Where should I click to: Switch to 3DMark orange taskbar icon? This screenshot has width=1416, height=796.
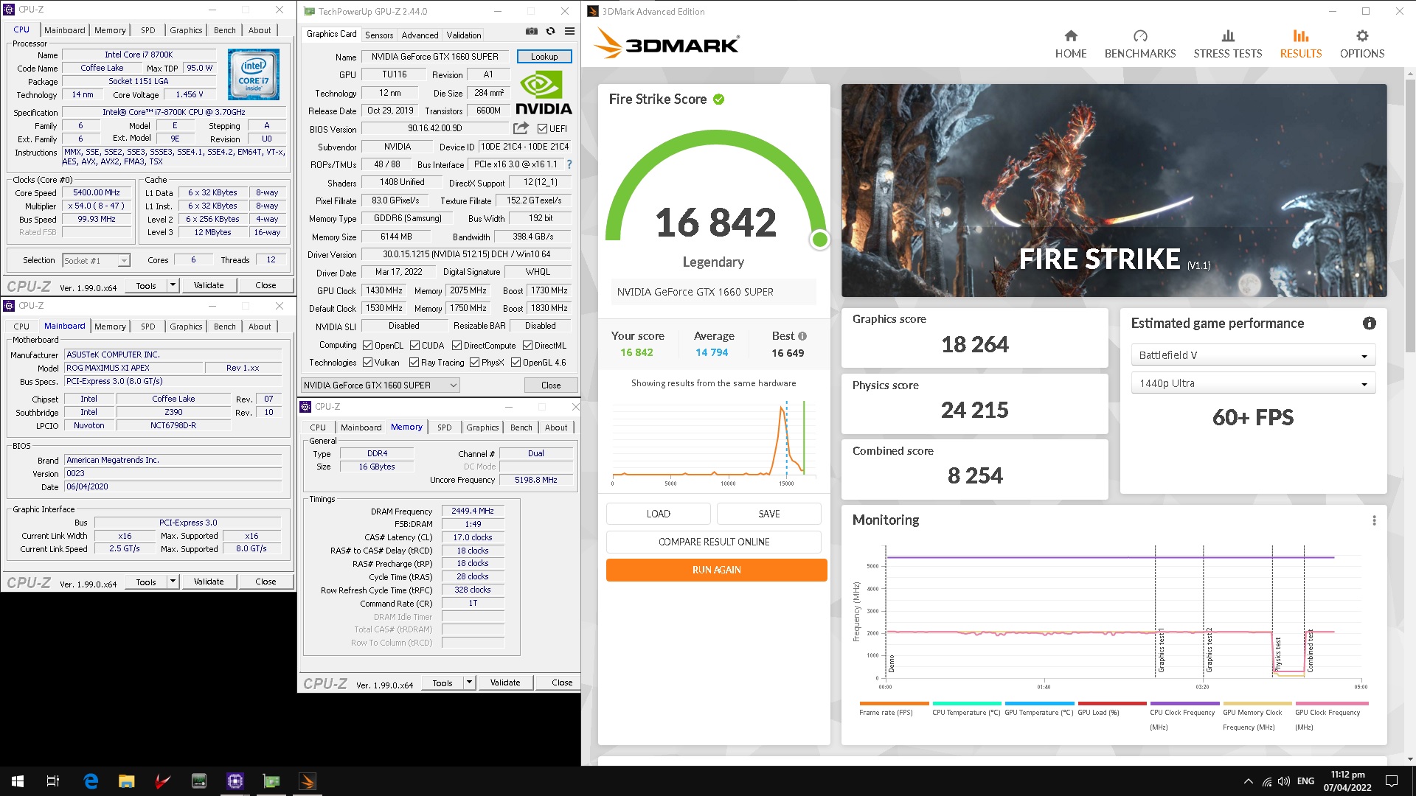click(308, 781)
